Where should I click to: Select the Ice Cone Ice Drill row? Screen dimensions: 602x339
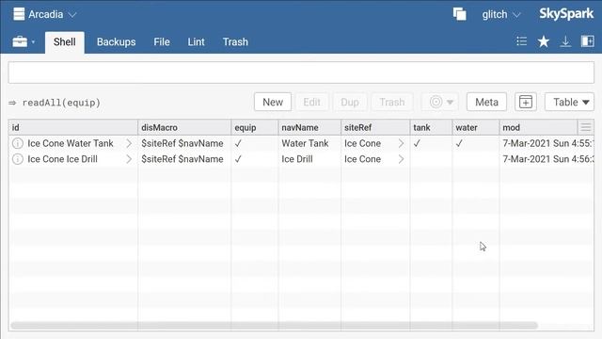(x=301, y=159)
